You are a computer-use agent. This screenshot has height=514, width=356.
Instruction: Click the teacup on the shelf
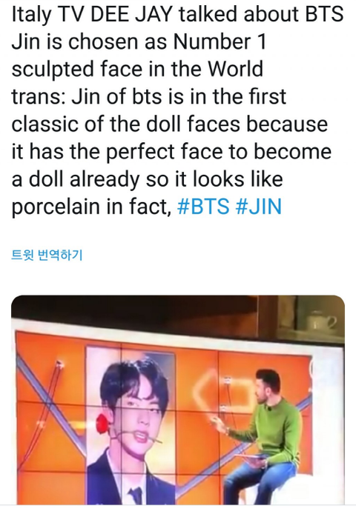pyautogui.click(x=320, y=319)
